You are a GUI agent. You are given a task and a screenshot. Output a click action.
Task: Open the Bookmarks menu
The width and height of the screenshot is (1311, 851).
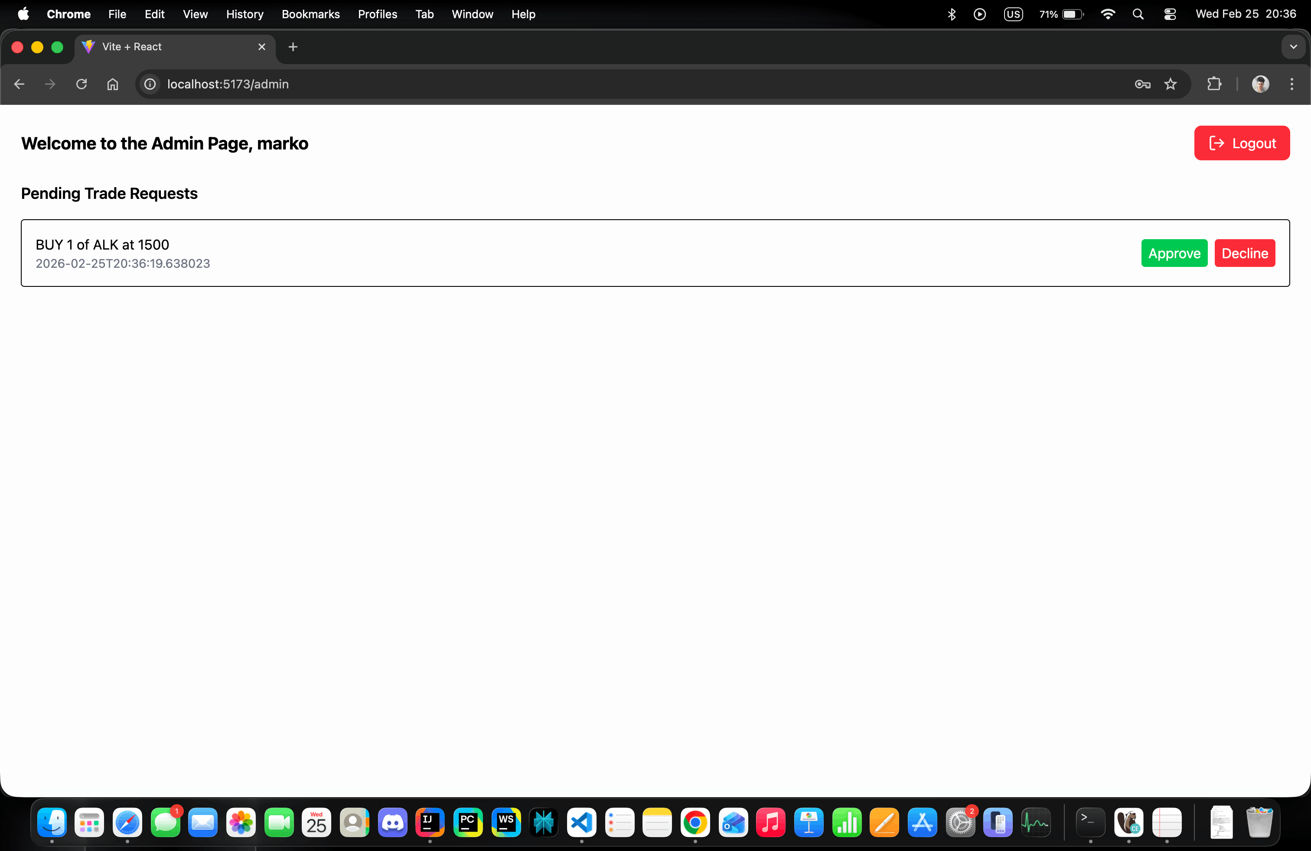coord(311,14)
